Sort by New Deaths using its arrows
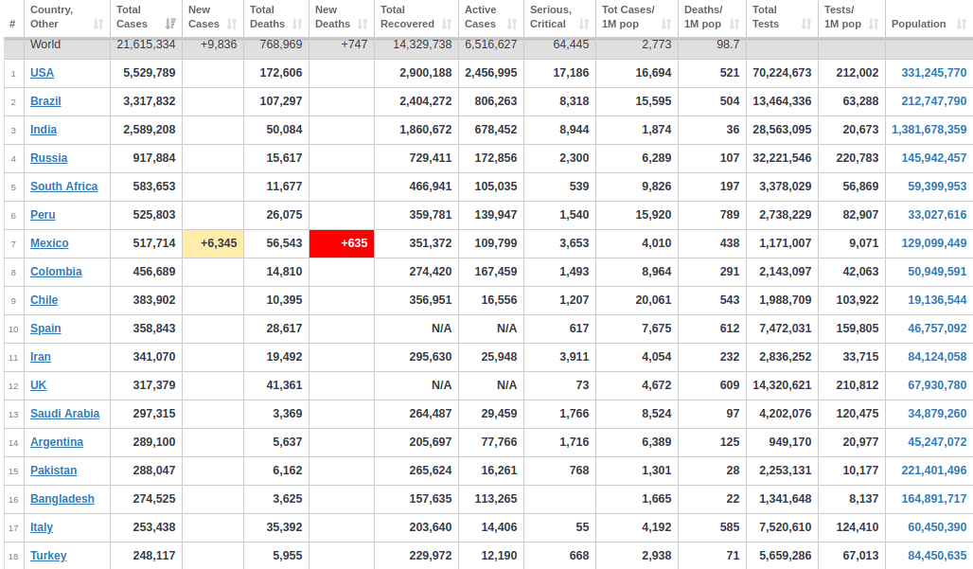The image size is (973, 569). (363, 25)
